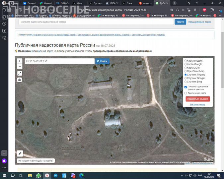The width and height of the screenshot is (224, 179).
Task: Click the map Найти search button
Action: (102, 61)
